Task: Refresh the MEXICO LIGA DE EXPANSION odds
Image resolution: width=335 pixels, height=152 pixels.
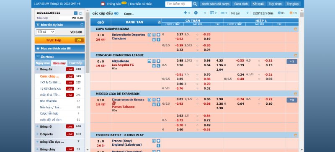Action: (296, 94)
